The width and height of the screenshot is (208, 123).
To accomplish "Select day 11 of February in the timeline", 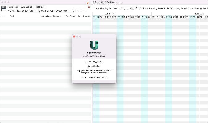I will (x=187, y=17).
